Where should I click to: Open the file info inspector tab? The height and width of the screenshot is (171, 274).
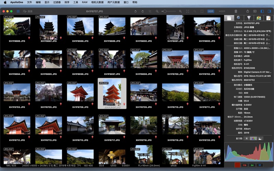pos(229,18)
